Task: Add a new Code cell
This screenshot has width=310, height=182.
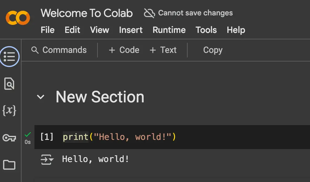Action: [x=124, y=50]
